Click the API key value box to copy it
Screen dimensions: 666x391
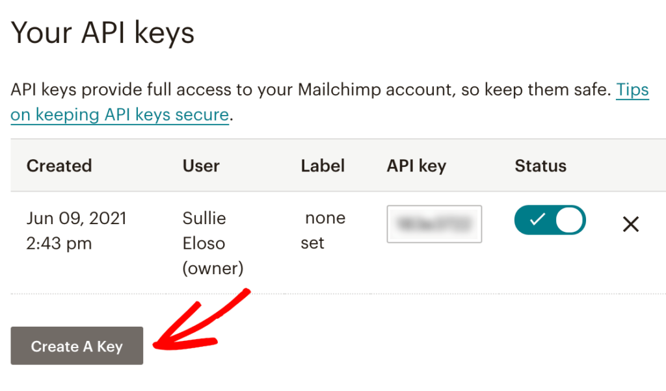434,223
